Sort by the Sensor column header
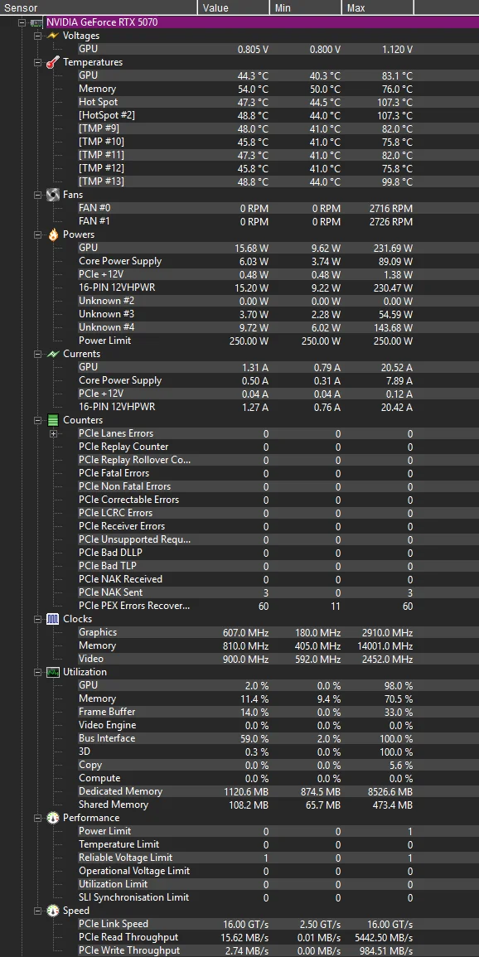This screenshot has width=479, height=957. 99,8
